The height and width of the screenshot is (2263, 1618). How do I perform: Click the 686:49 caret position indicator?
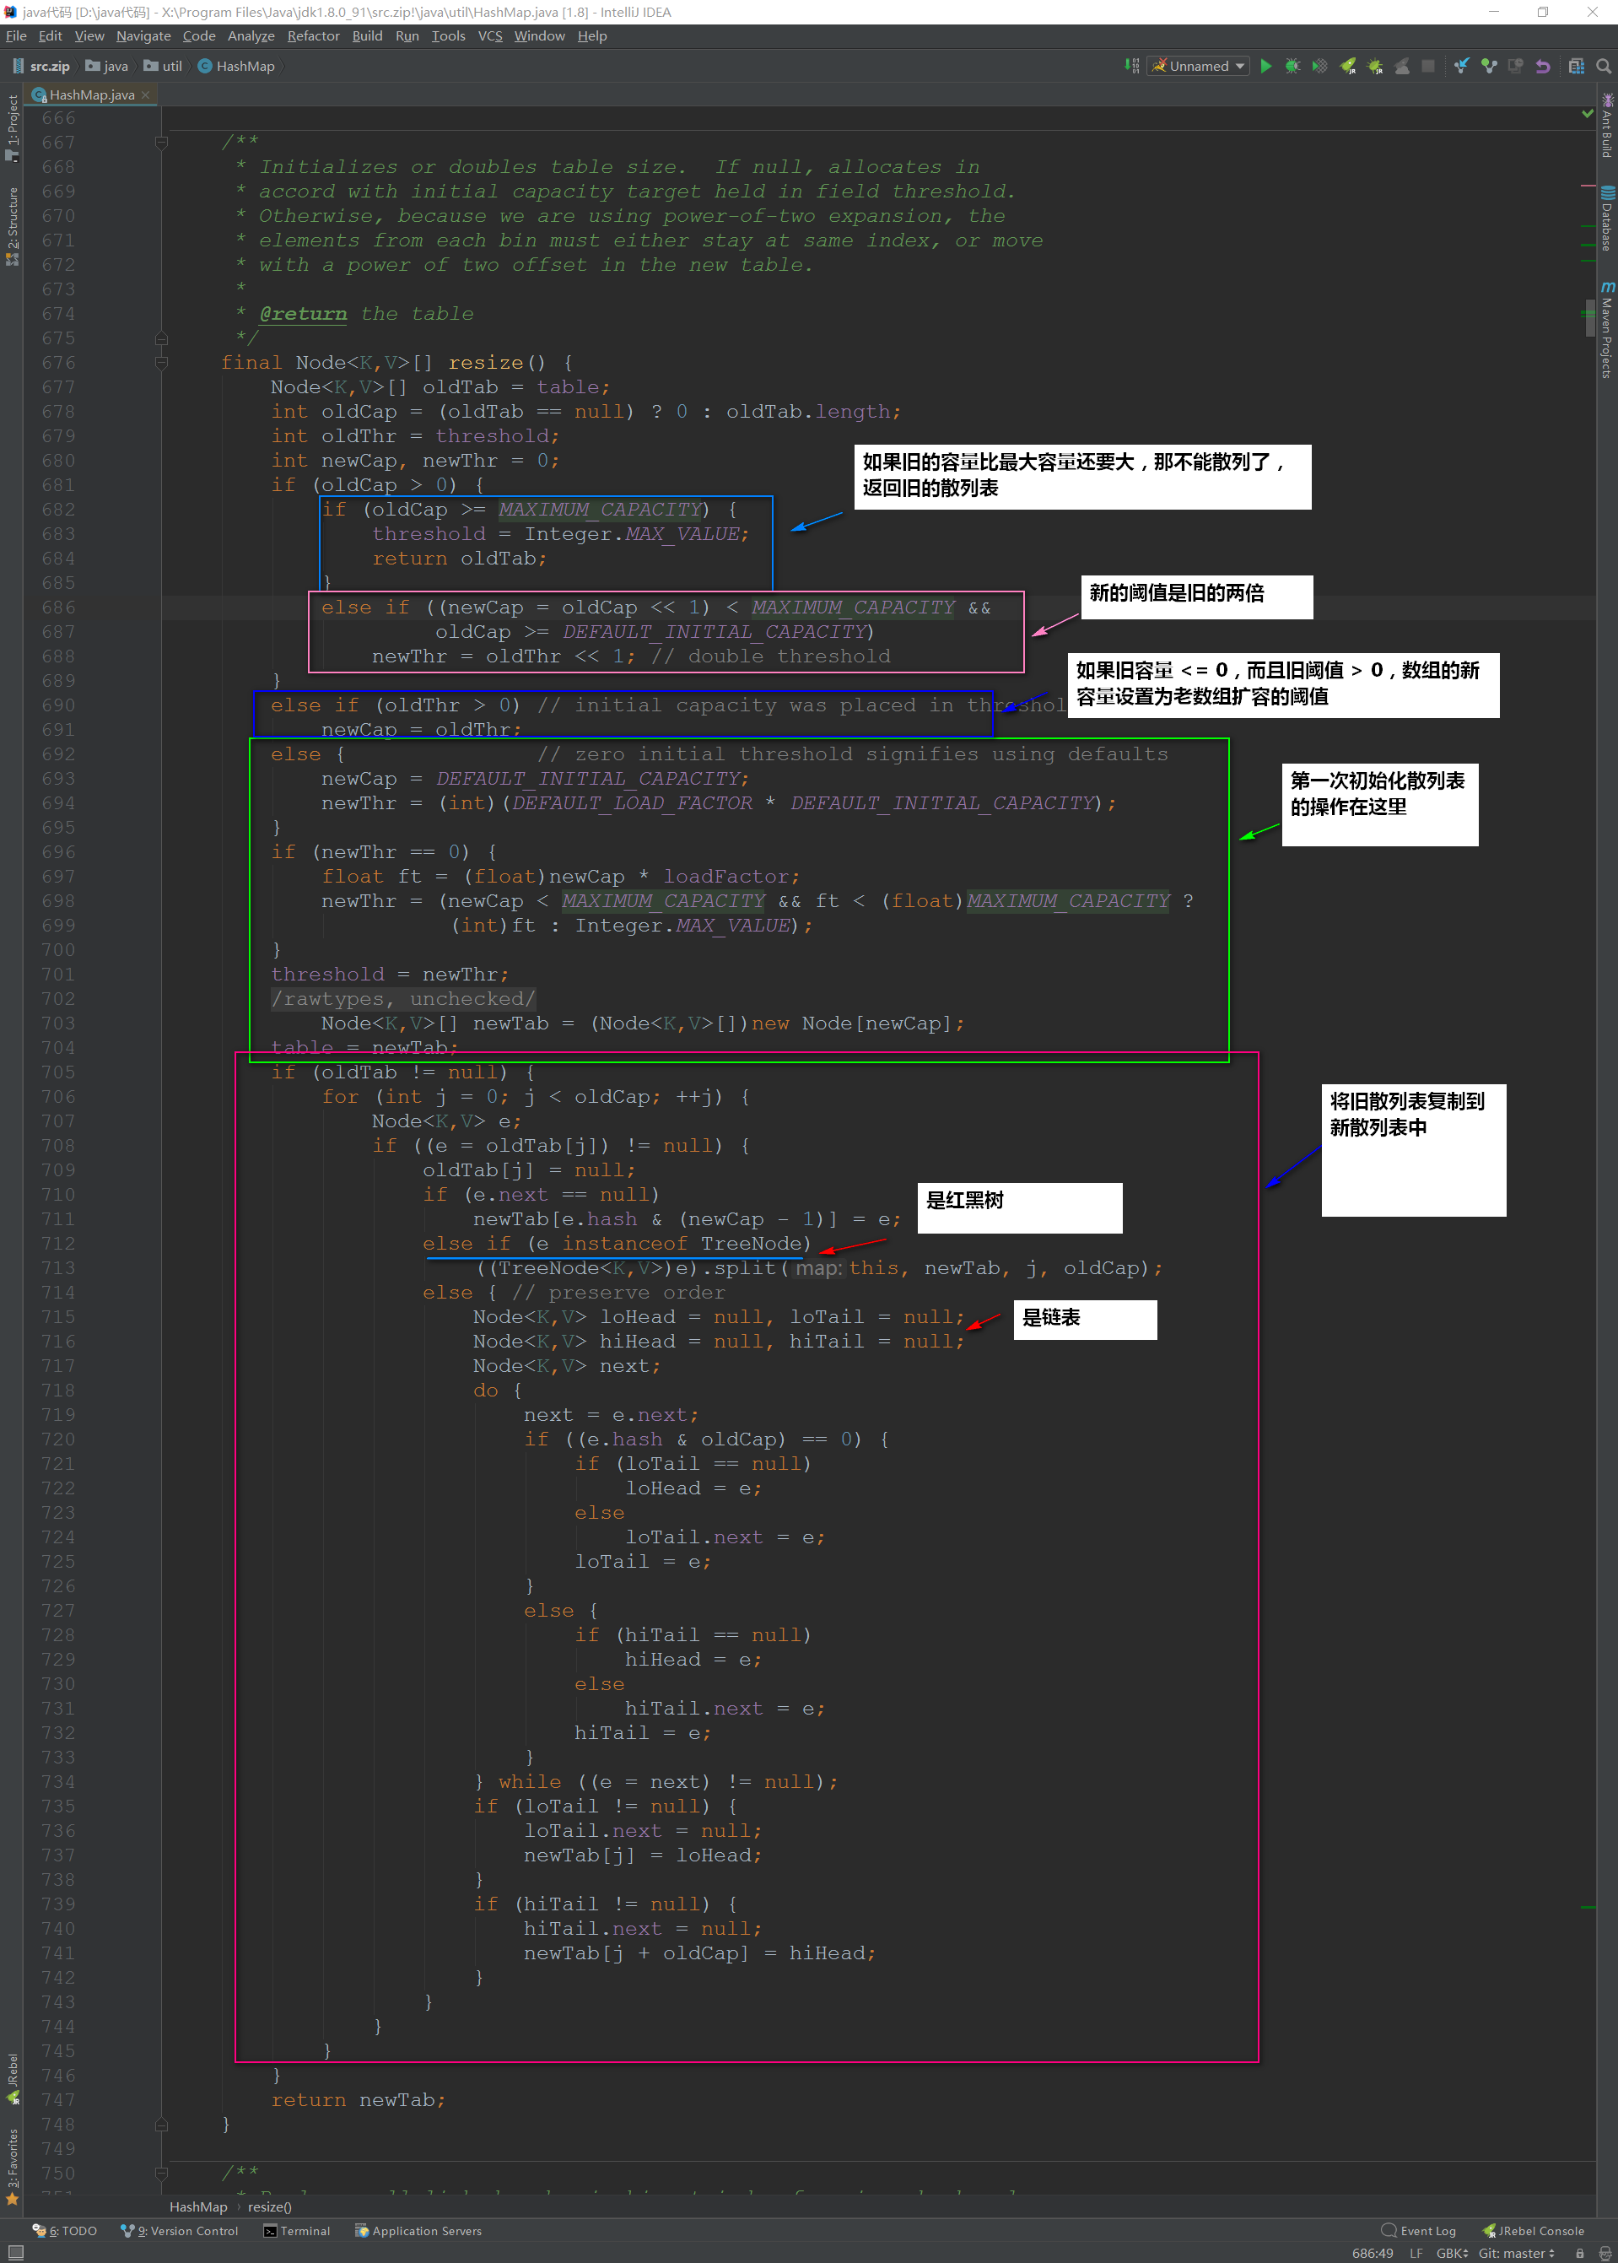[1373, 2253]
